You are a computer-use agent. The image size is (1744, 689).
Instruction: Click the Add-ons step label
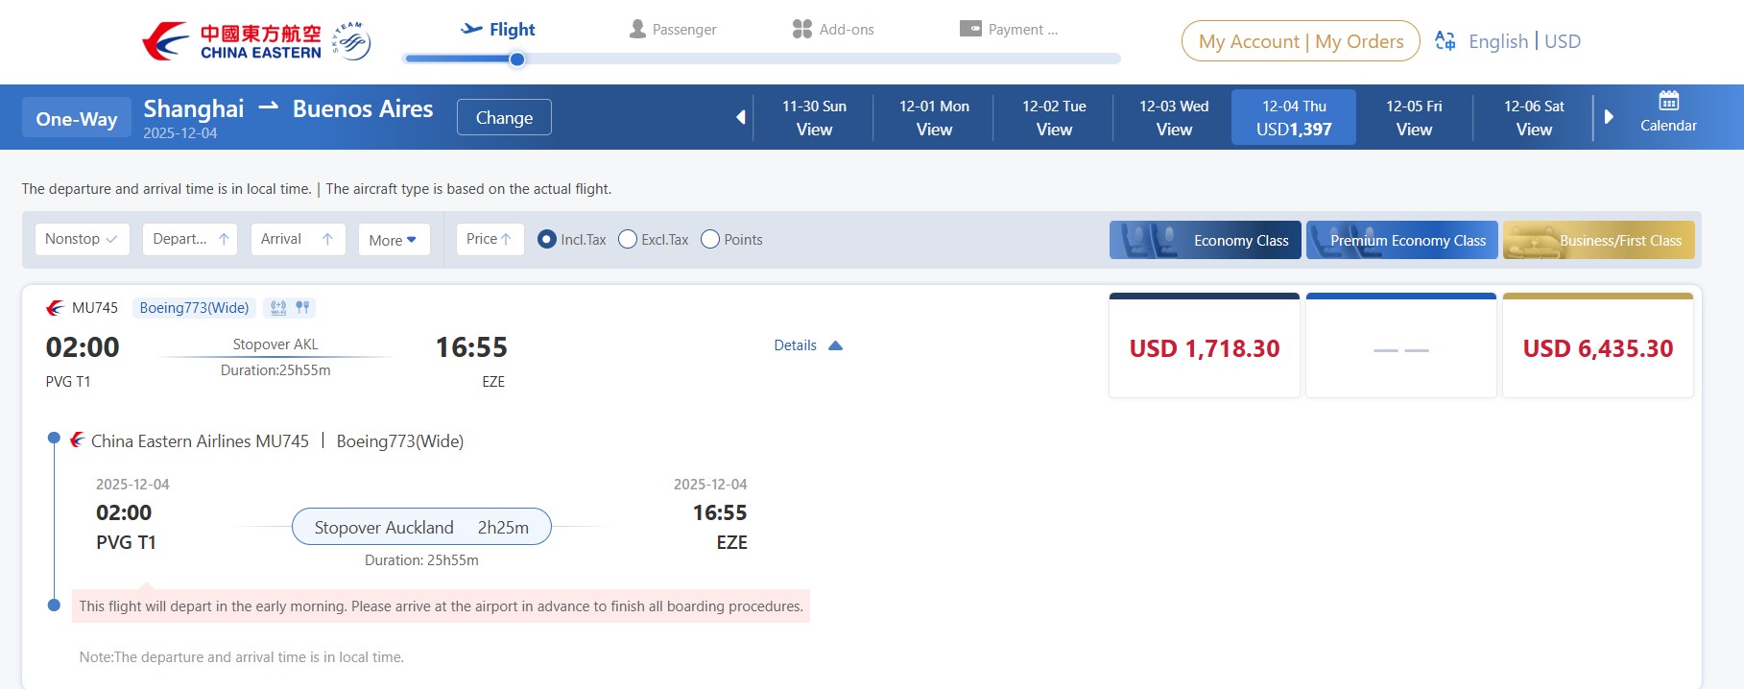point(847,30)
